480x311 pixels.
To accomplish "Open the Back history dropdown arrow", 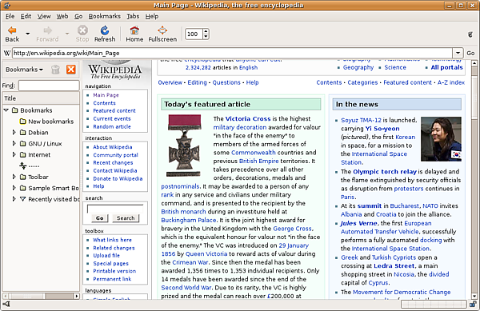I will tap(27, 34).
